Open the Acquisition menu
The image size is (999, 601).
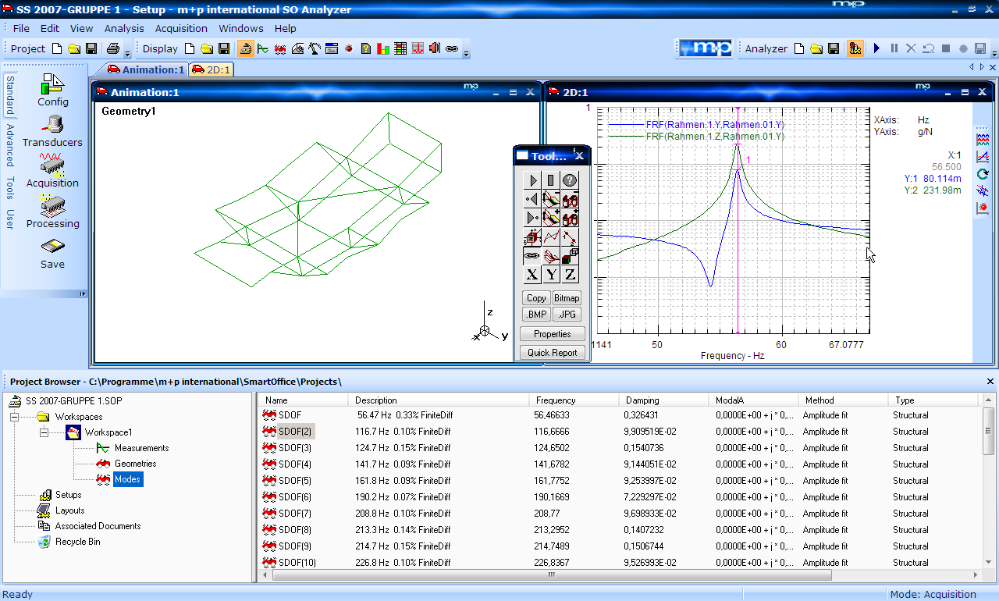(181, 28)
